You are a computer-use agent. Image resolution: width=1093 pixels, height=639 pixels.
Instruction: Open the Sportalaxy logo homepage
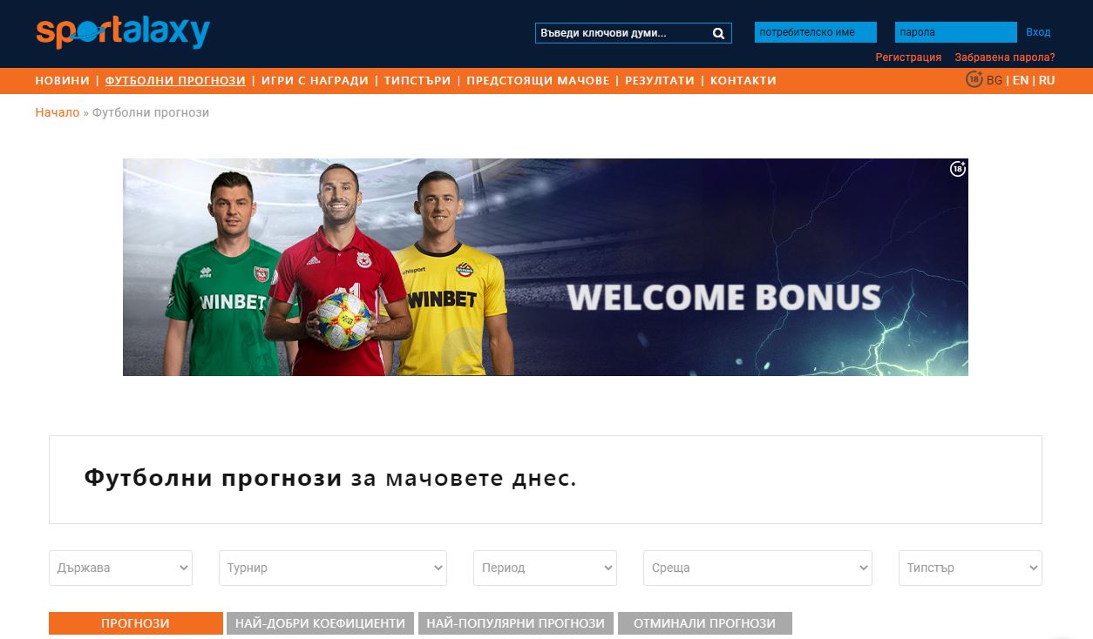click(123, 32)
